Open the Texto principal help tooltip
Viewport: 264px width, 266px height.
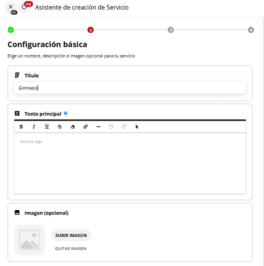pos(66,113)
